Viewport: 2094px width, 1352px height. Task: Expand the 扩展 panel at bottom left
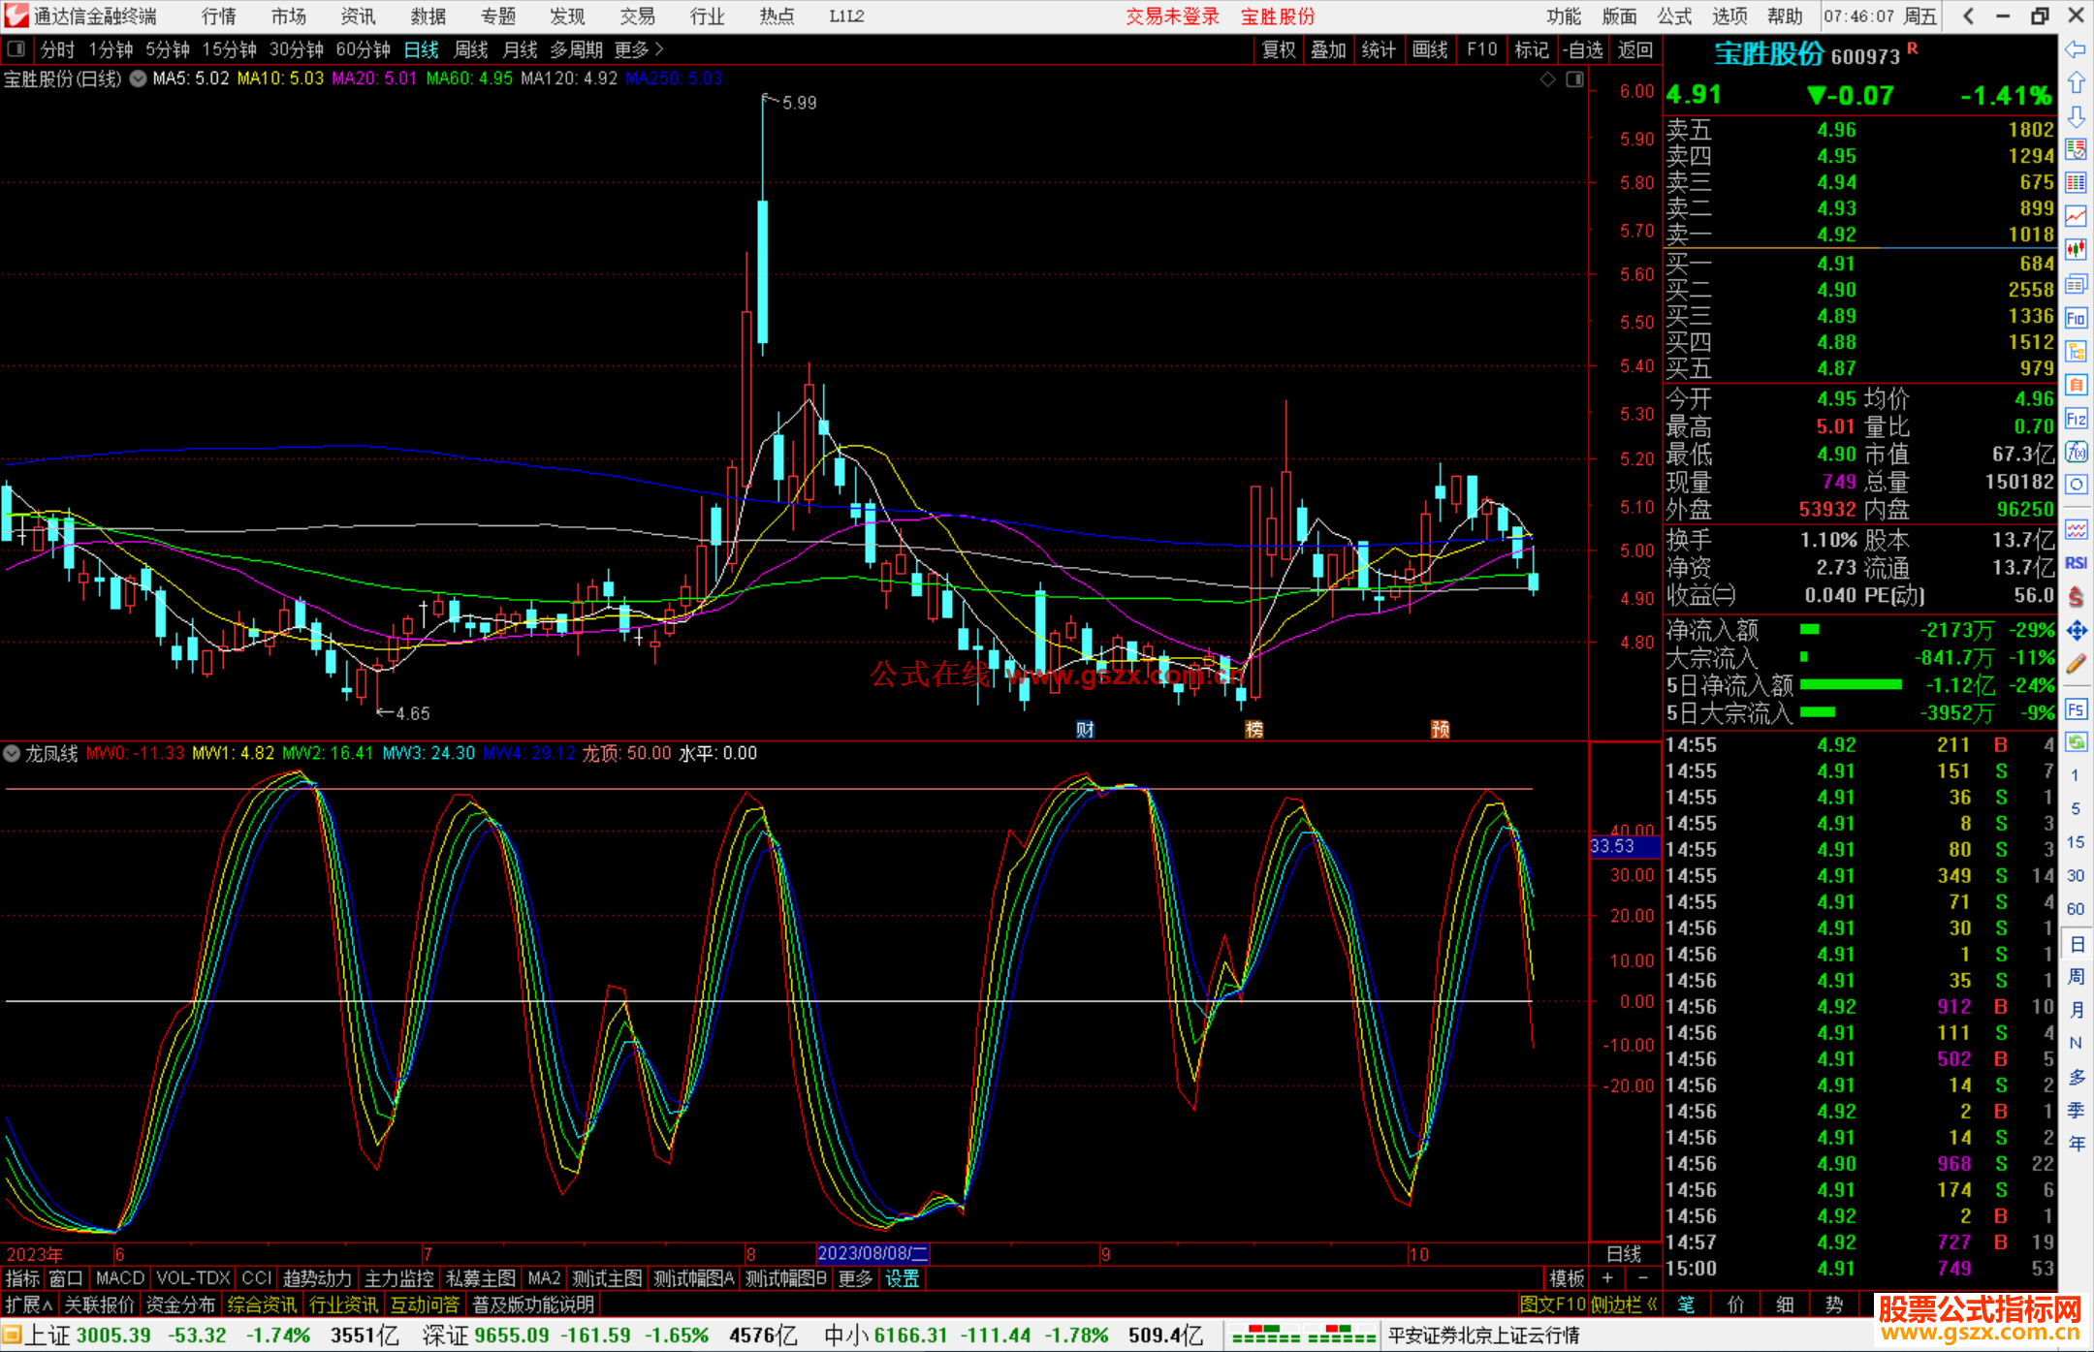click(28, 1305)
